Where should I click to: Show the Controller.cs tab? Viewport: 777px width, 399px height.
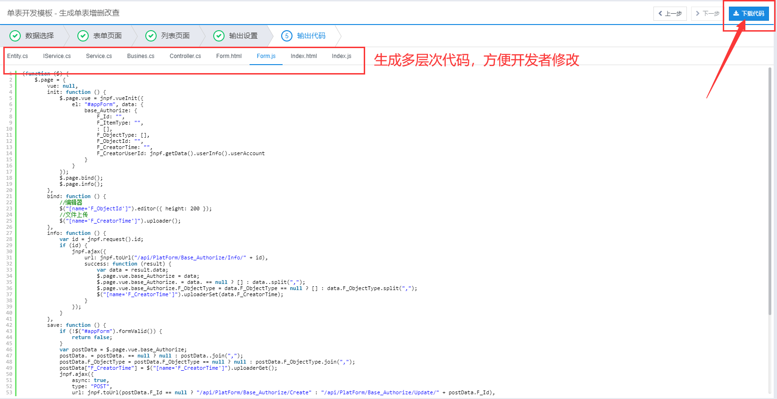pos(185,56)
